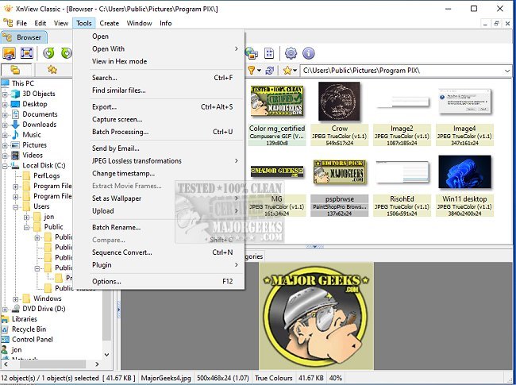The image size is (516, 385).
Task: Switch to the Favorites star panel tab
Action: tap(52, 71)
